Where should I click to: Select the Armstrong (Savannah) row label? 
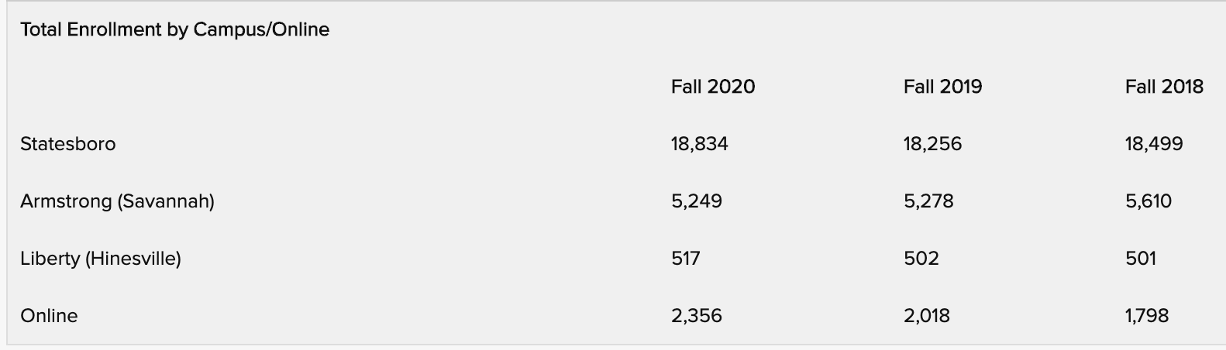pyautogui.click(x=117, y=201)
